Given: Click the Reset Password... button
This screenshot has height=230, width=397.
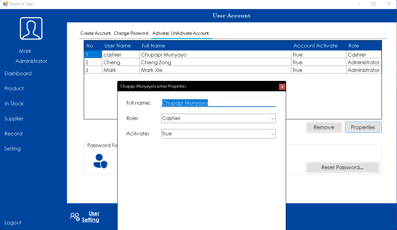Looking at the screenshot, I should click(x=343, y=167).
